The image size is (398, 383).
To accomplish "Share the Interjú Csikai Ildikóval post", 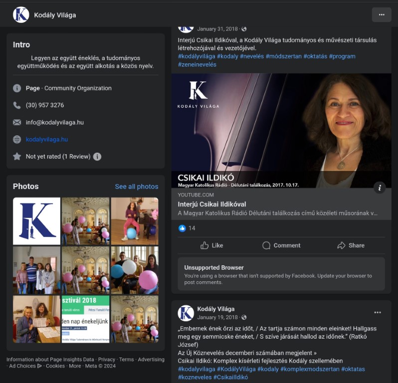I will [x=351, y=245].
